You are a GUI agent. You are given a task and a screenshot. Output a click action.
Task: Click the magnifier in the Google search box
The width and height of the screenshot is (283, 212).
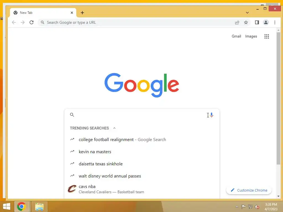72,115
